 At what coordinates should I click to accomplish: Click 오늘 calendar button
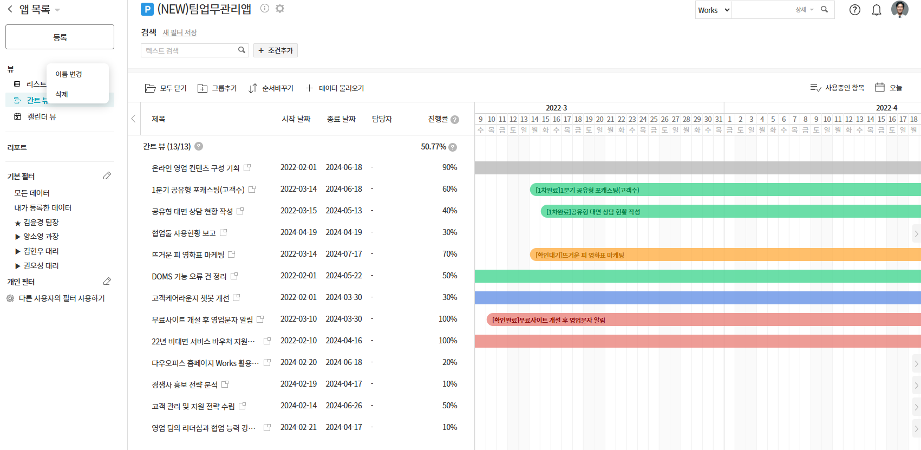[889, 88]
